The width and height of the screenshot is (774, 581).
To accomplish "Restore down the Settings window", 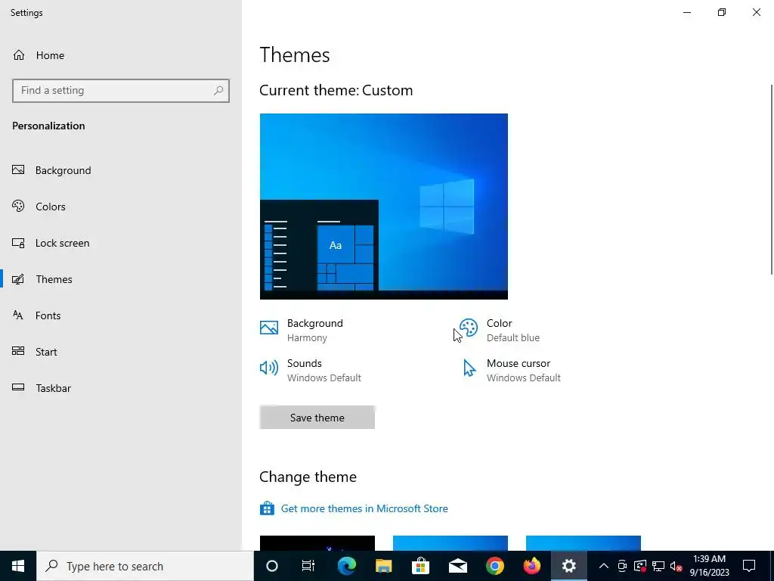I will coord(722,12).
